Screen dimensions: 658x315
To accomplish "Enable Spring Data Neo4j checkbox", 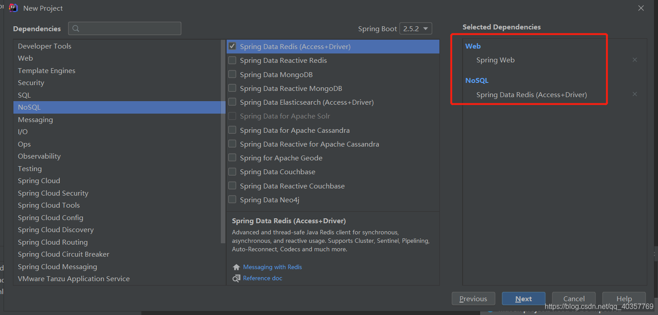I will (x=232, y=200).
